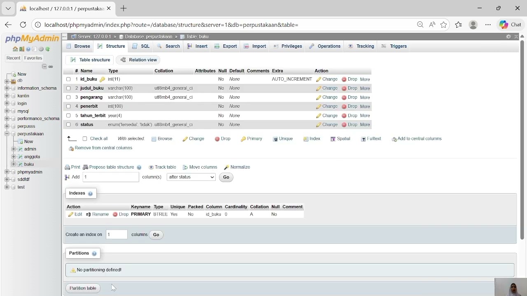Image resolution: width=527 pixels, height=296 pixels.
Task: Expand the login database node
Action: (7, 103)
